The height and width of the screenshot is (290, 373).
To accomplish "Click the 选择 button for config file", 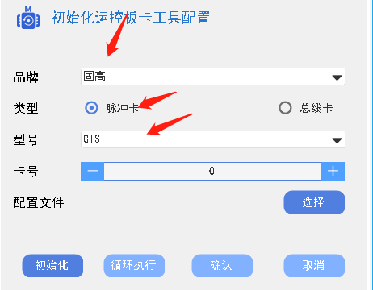I will pos(314,202).
